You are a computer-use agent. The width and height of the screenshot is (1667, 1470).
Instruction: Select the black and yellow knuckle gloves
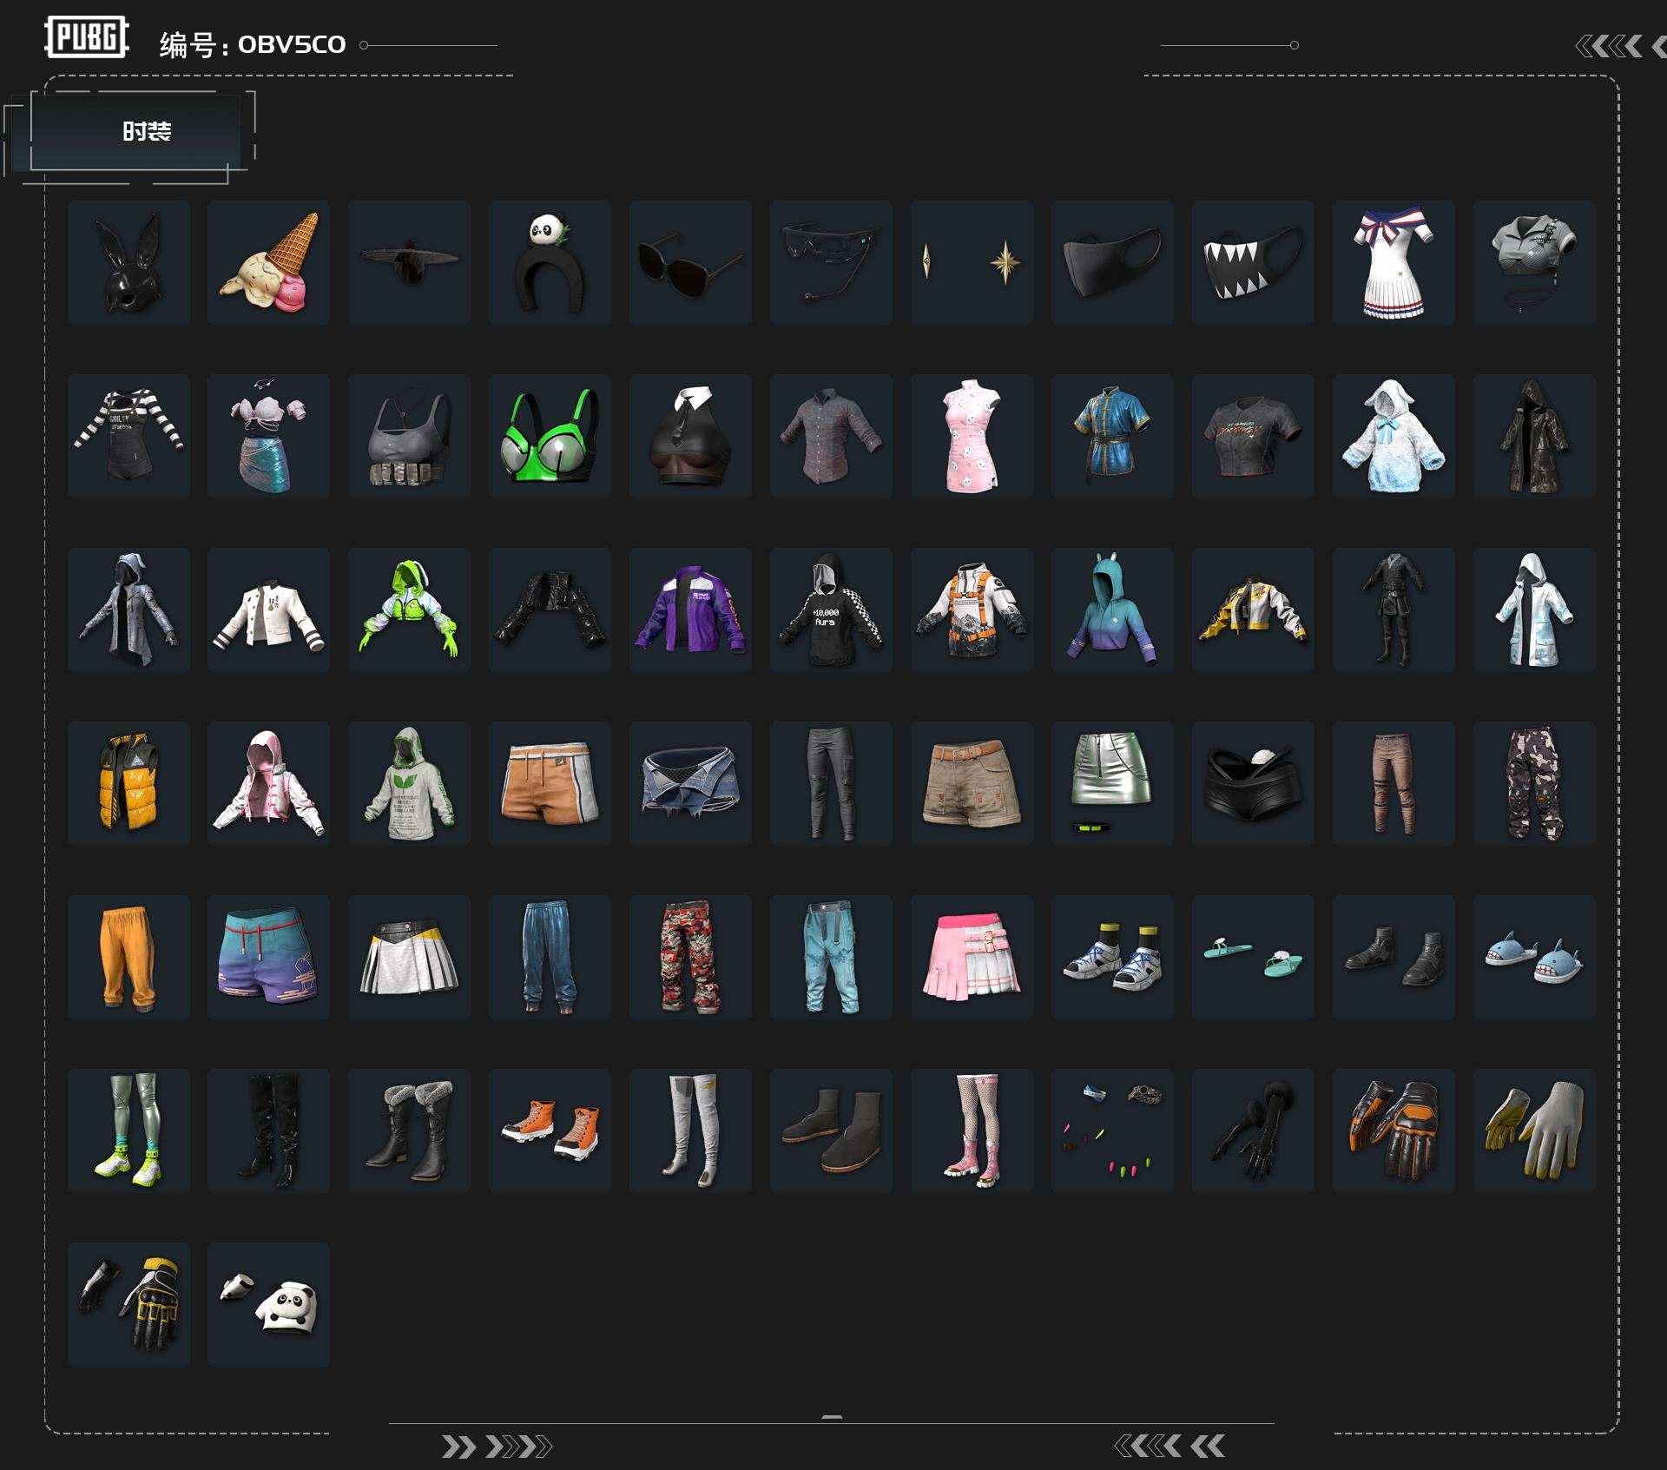click(x=128, y=1304)
